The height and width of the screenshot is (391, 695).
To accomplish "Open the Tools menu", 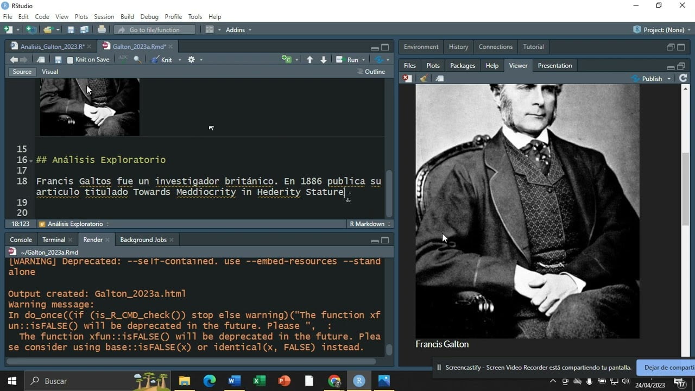I will coord(195,17).
